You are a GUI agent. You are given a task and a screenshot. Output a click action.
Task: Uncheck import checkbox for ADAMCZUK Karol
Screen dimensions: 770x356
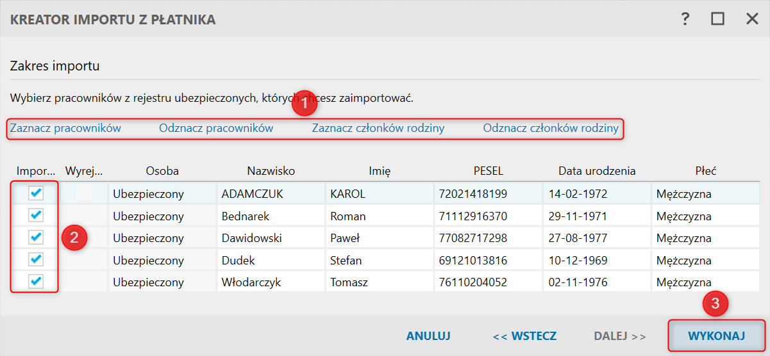click(37, 193)
